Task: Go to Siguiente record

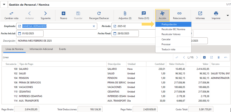Action: pyautogui.click(x=45, y=14)
